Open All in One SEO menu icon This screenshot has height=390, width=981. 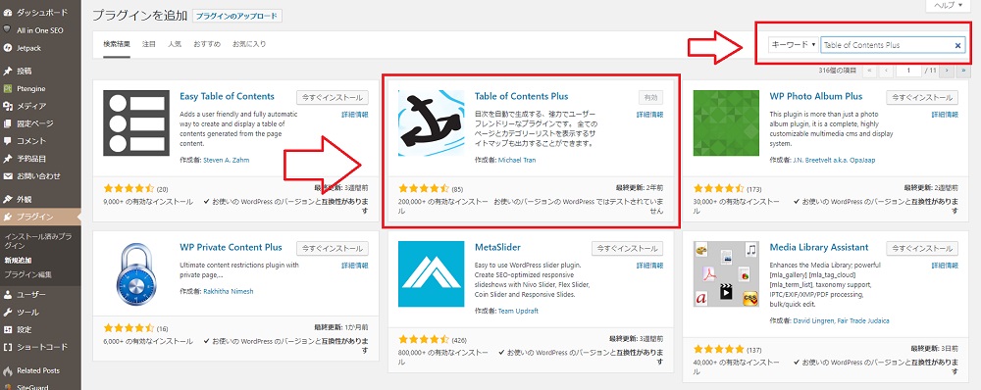click(x=8, y=30)
